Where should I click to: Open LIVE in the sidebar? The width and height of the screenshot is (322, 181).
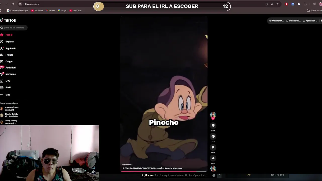[x=5, y=81]
